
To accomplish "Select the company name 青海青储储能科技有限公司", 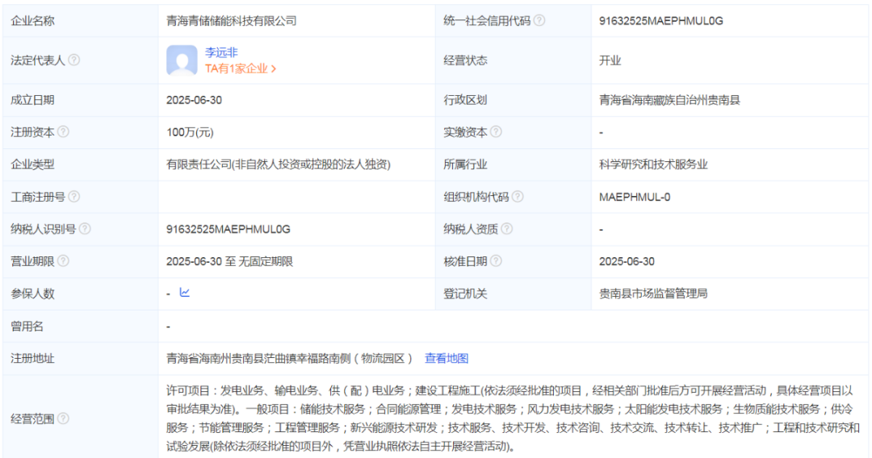I will point(231,21).
